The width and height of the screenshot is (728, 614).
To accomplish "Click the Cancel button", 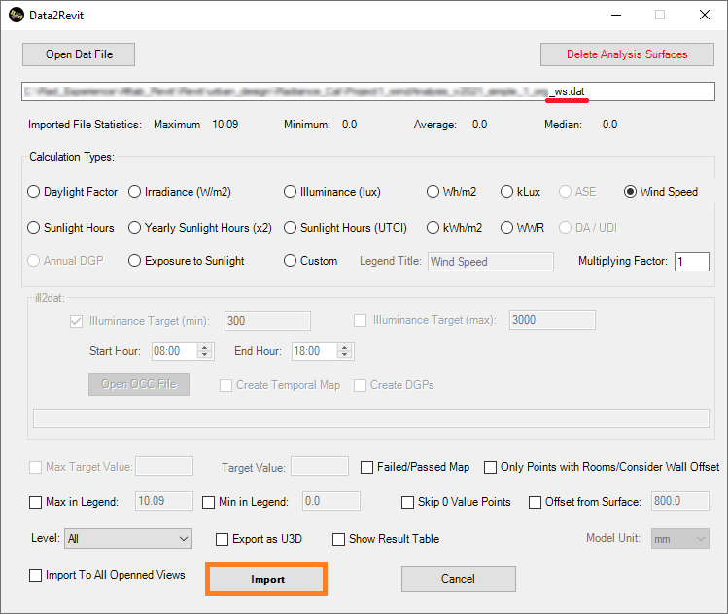I will pyautogui.click(x=458, y=579).
